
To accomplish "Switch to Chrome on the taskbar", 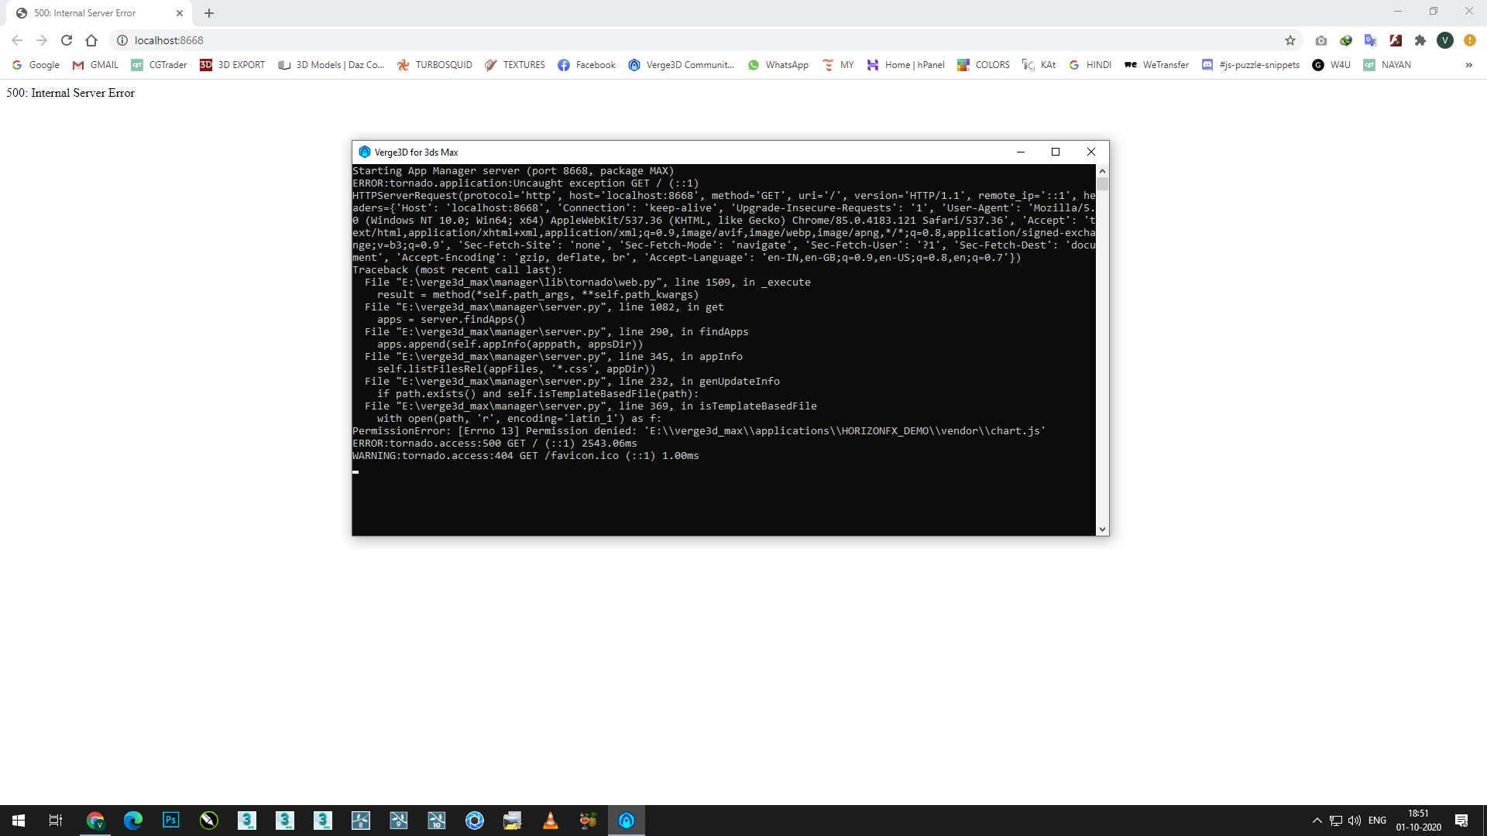I will pyautogui.click(x=95, y=821).
